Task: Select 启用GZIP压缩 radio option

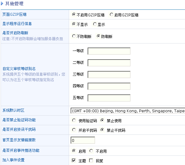Action: [111, 14]
